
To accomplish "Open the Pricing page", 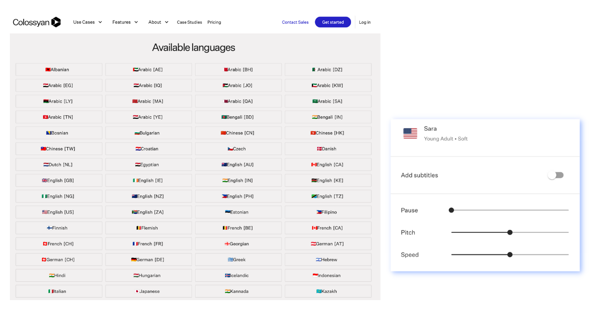I will click(214, 22).
